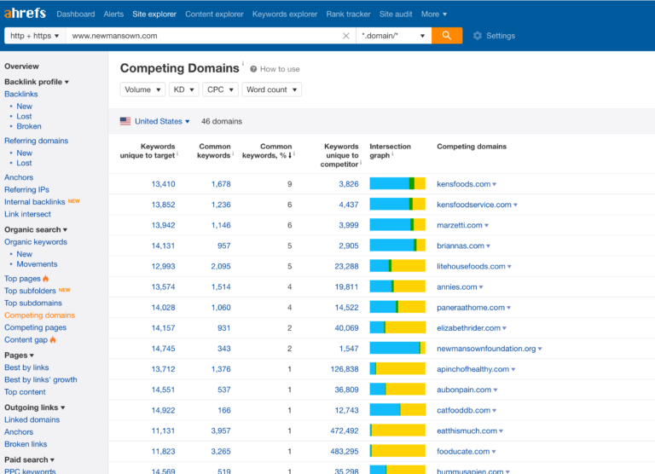Open the More menu in top navigation

[x=433, y=14]
